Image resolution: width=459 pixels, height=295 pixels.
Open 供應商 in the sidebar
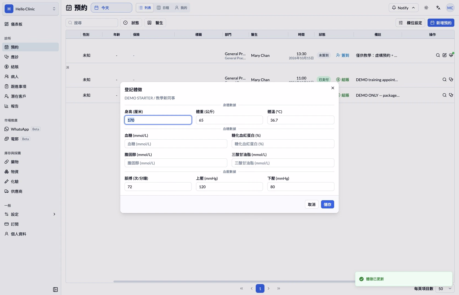30,191
